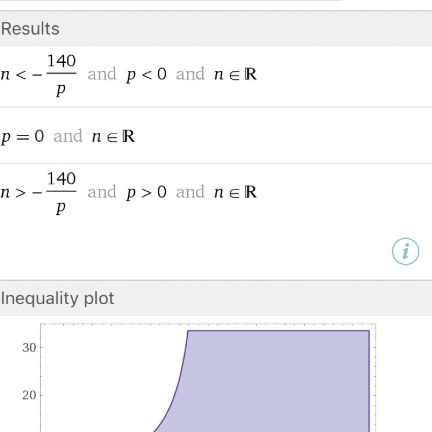Click n ∈ ℝ in the first result row
Viewport: 432px width, 432px height.
(x=235, y=75)
